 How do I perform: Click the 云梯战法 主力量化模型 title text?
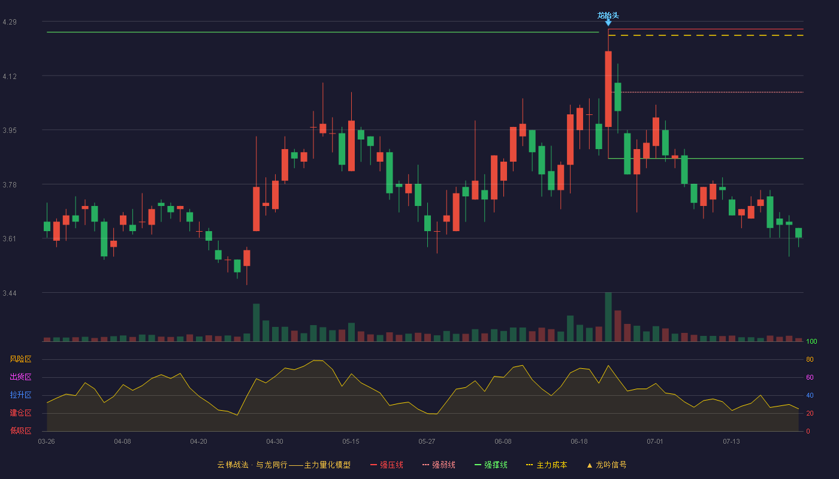click(x=283, y=465)
